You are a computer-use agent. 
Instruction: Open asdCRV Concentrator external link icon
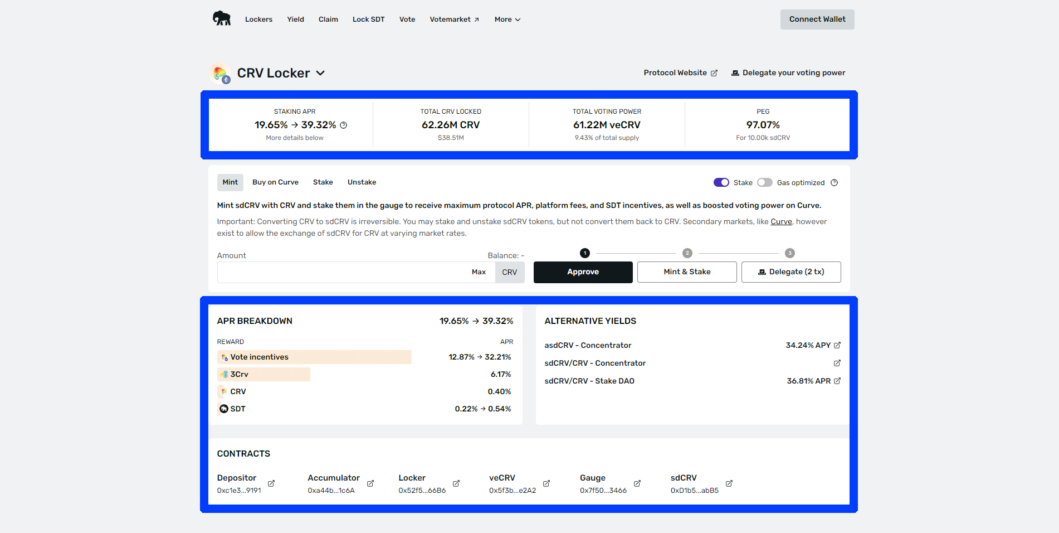pos(837,345)
